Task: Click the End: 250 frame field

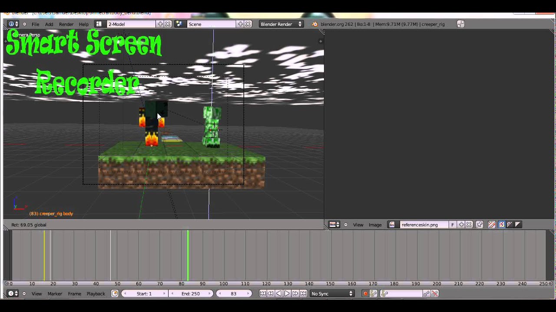Action: pos(191,293)
